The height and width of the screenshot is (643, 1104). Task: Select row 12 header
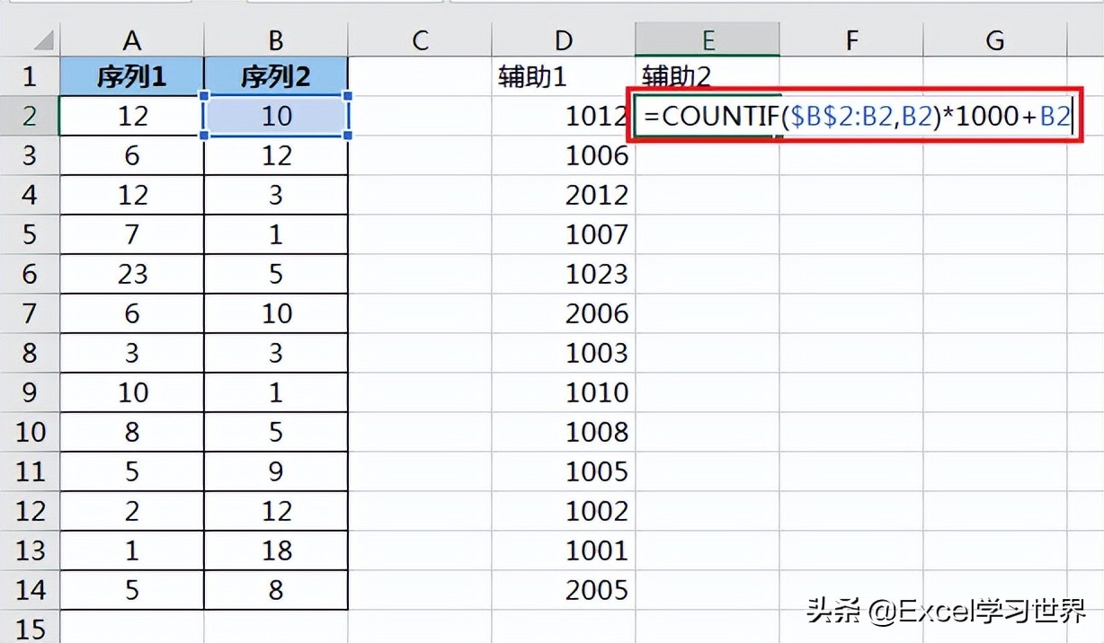pyautogui.click(x=30, y=511)
